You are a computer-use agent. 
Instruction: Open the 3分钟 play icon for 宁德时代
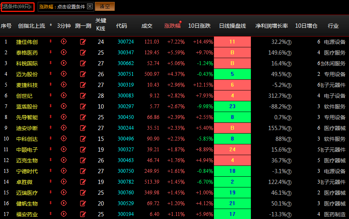pyautogui.click(x=63, y=171)
